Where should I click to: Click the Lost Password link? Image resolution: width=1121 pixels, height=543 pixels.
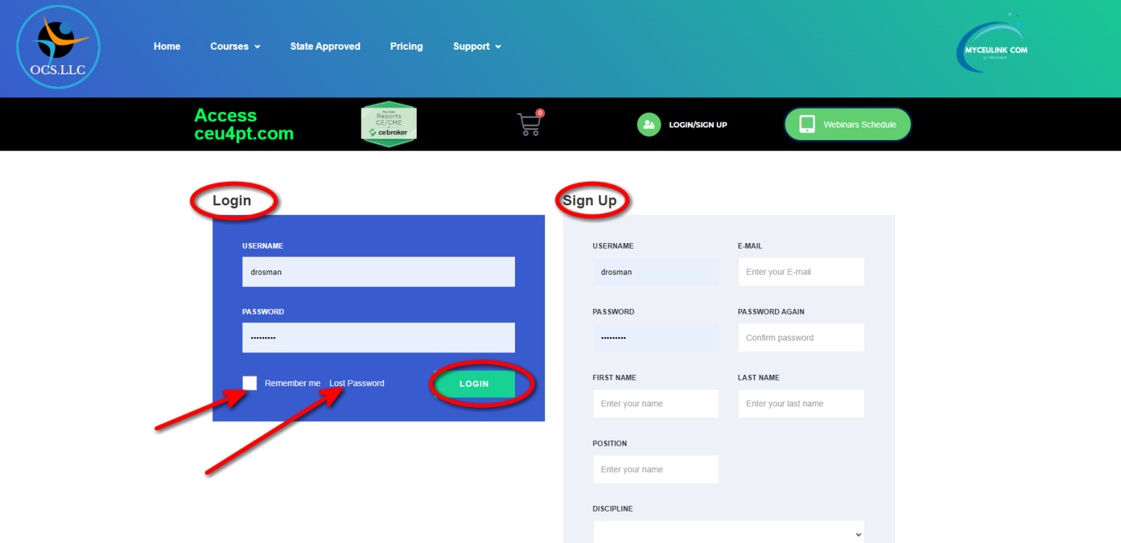tap(357, 383)
